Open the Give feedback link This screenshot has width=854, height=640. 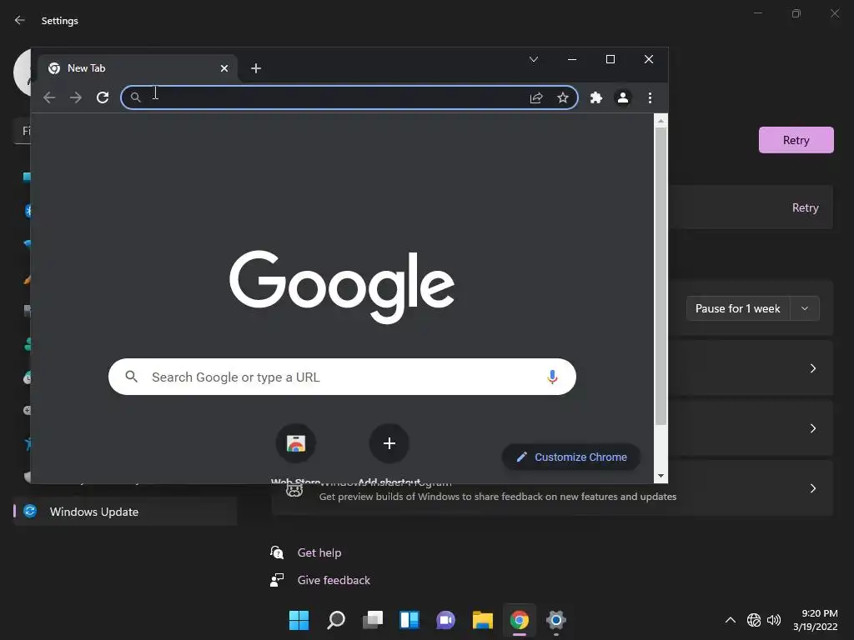coord(334,581)
